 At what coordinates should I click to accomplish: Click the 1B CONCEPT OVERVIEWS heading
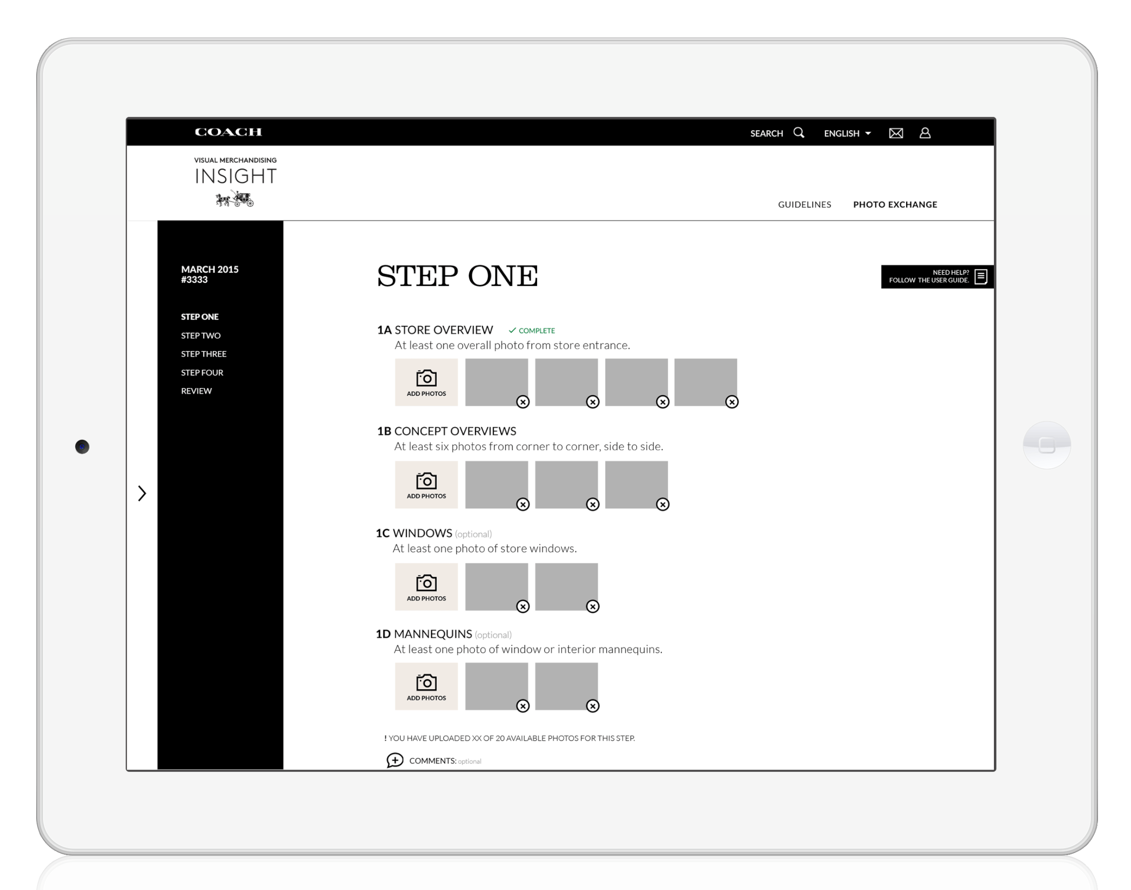tap(447, 431)
